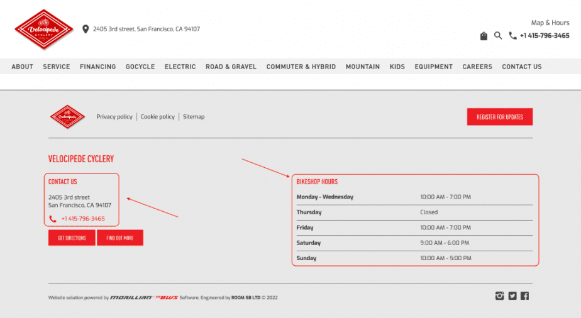Click the map pin icon near address

[x=86, y=29]
